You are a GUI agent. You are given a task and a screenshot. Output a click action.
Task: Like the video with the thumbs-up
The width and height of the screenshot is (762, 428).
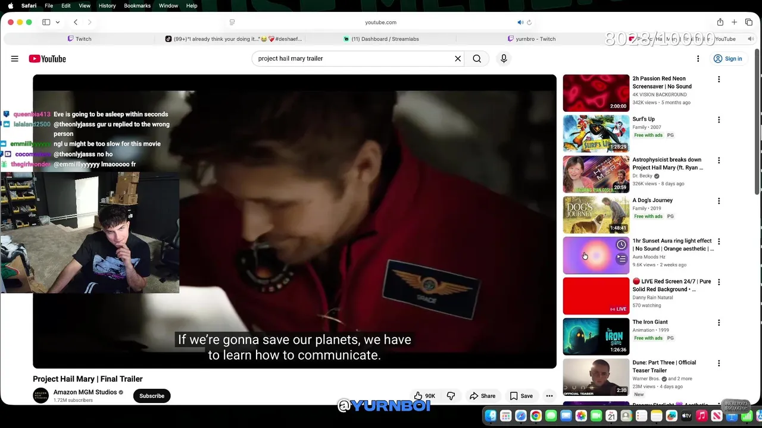(424, 396)
